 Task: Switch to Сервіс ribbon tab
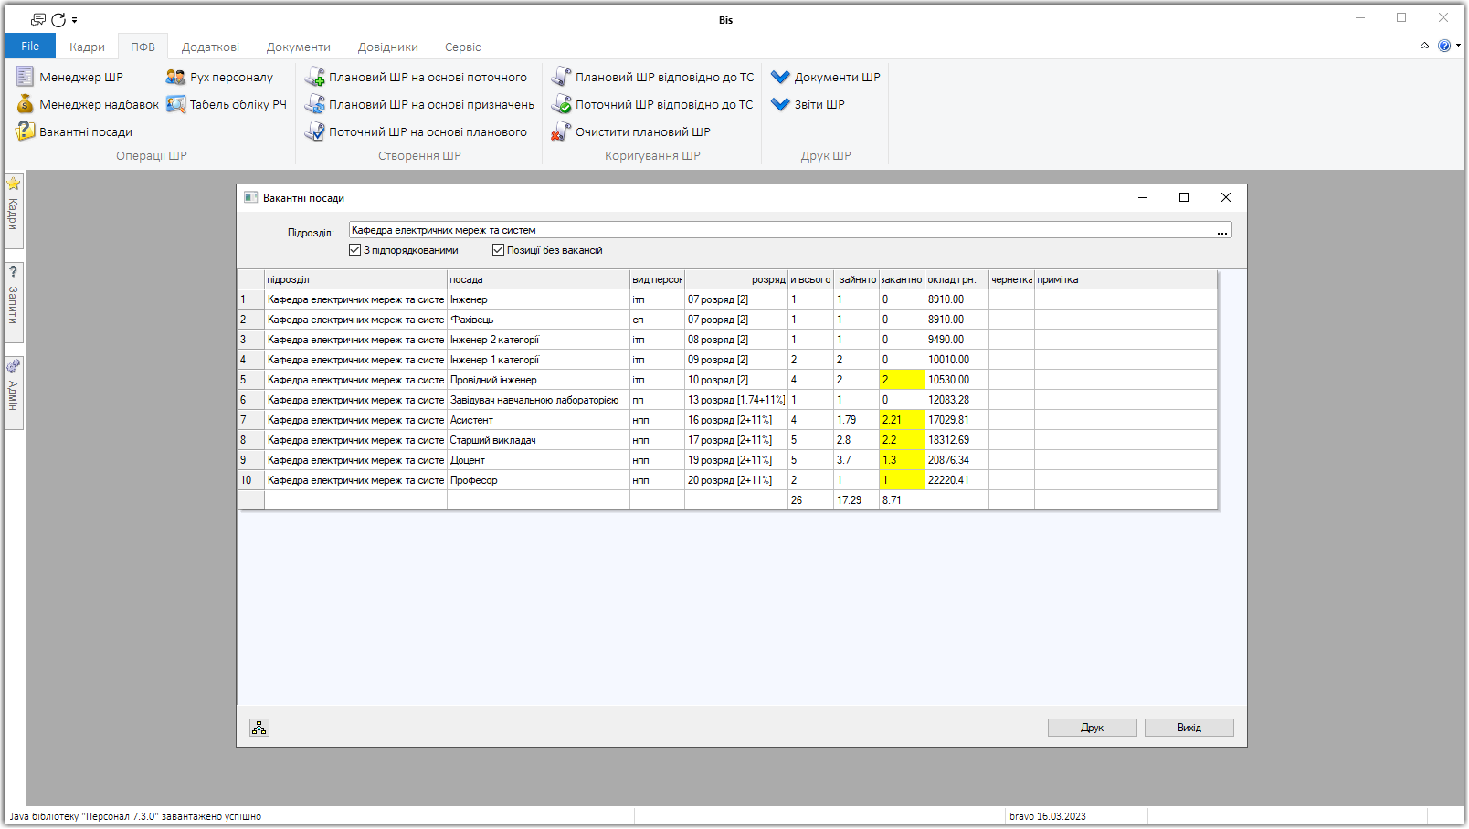point(463,47)
